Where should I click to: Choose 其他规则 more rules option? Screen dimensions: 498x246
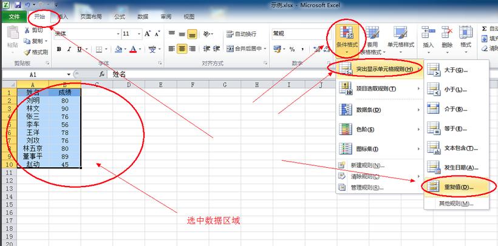point(455,204)
